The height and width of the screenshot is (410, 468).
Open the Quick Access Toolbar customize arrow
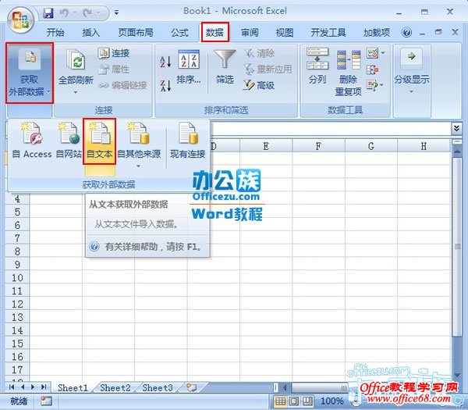pyautogui.click(x=116, y=12)
